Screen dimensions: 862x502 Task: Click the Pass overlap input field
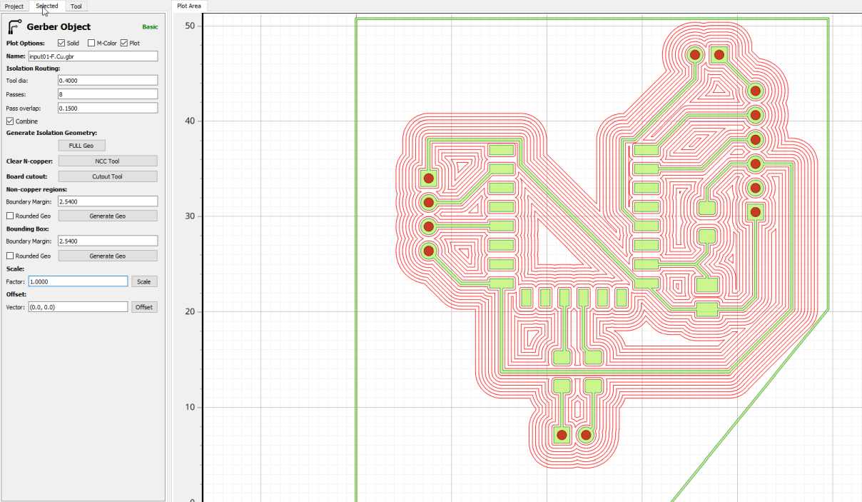pos(108,108)
